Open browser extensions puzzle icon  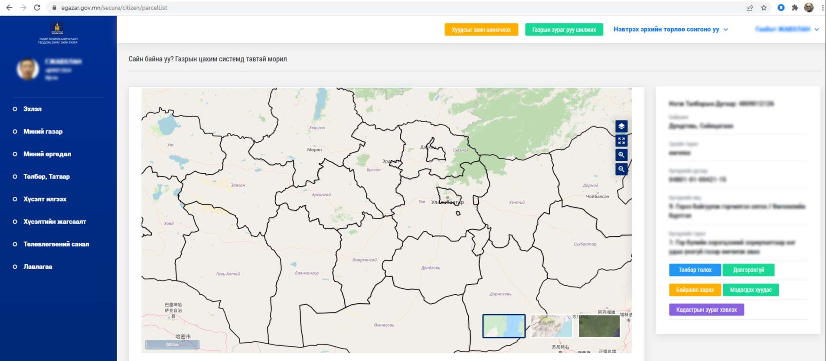(x=795, y=7)
